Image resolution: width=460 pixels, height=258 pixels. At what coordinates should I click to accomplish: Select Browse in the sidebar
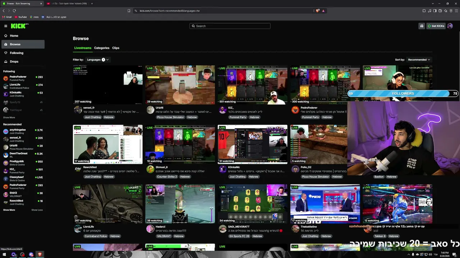click(23, 44)
